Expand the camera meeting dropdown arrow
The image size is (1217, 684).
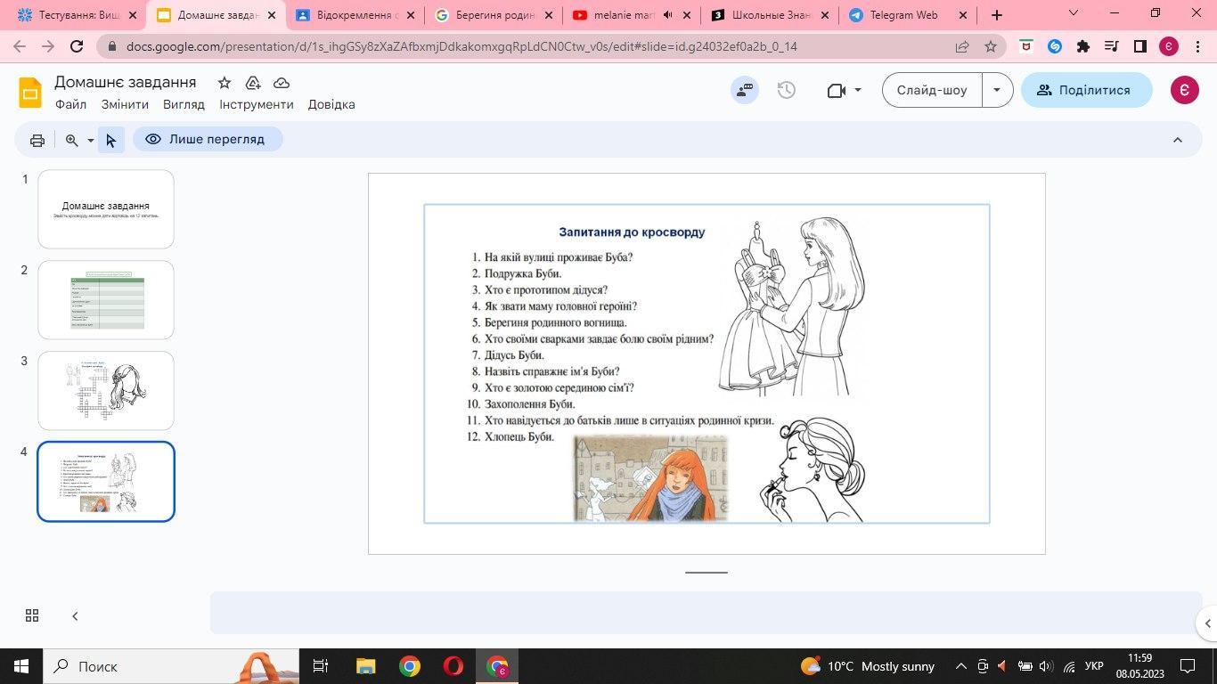pyautogui.click(x=858, y=90)
